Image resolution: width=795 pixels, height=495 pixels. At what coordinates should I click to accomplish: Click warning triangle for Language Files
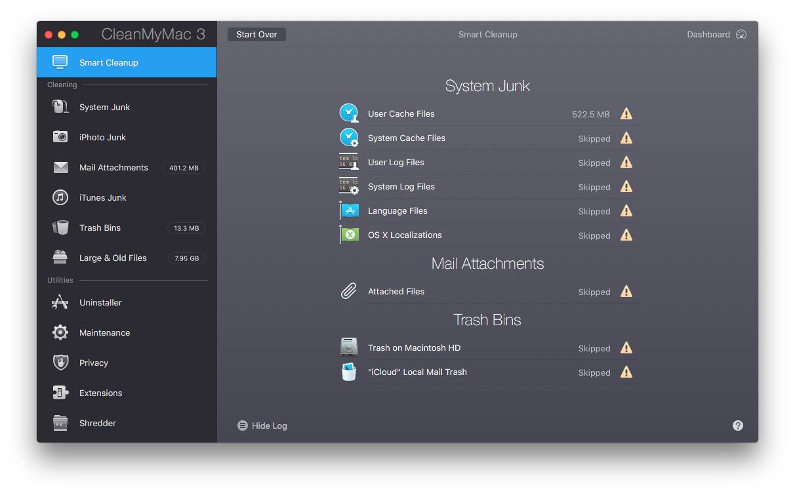626,211
